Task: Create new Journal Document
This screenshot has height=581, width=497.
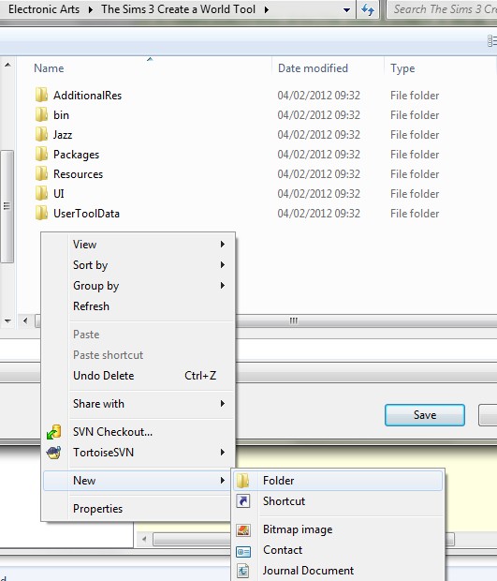Action: click(x=338, y=571)
